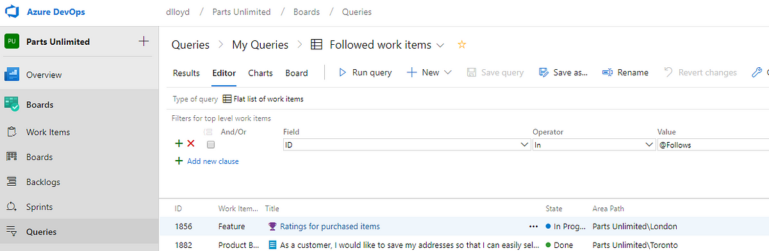Screen dimensions: 769x251
Task: Check the And/Or clause checkbox
Action: click(211, 145)
